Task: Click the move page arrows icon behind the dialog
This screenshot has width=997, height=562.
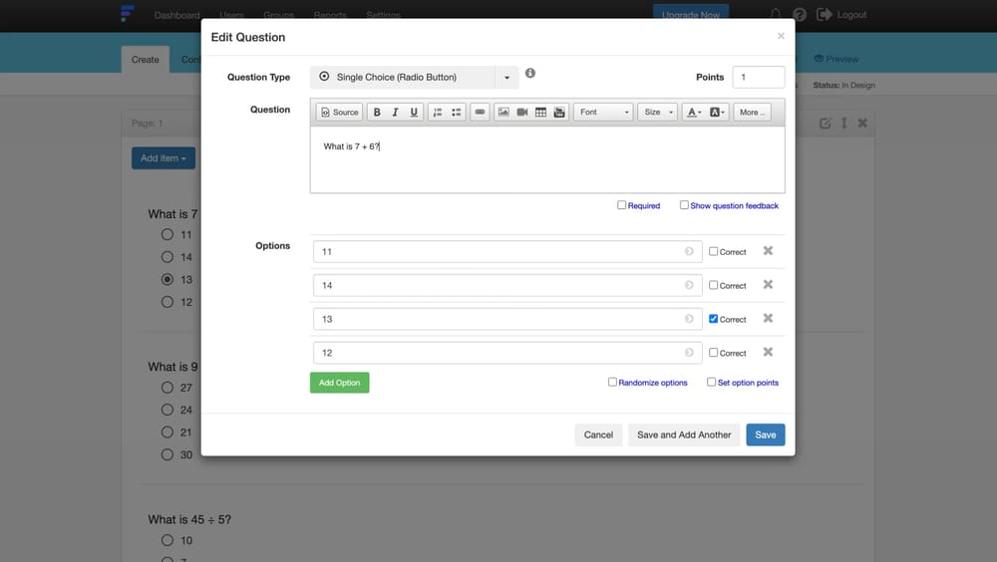Action: 844,124
